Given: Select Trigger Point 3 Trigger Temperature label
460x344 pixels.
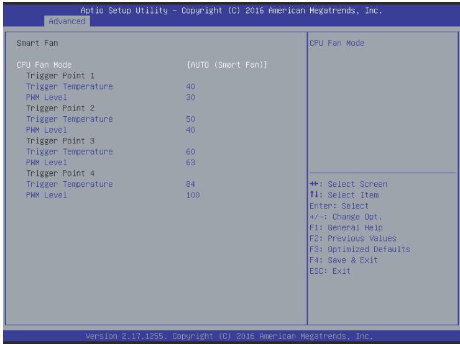Looking at the screenshot, I should (x=70, y=152).
